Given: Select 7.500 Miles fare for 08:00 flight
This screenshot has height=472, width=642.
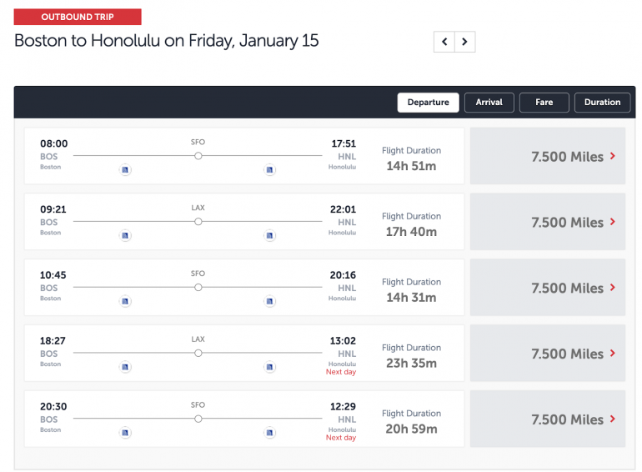Looking at the screenshot, I should 548,157.
